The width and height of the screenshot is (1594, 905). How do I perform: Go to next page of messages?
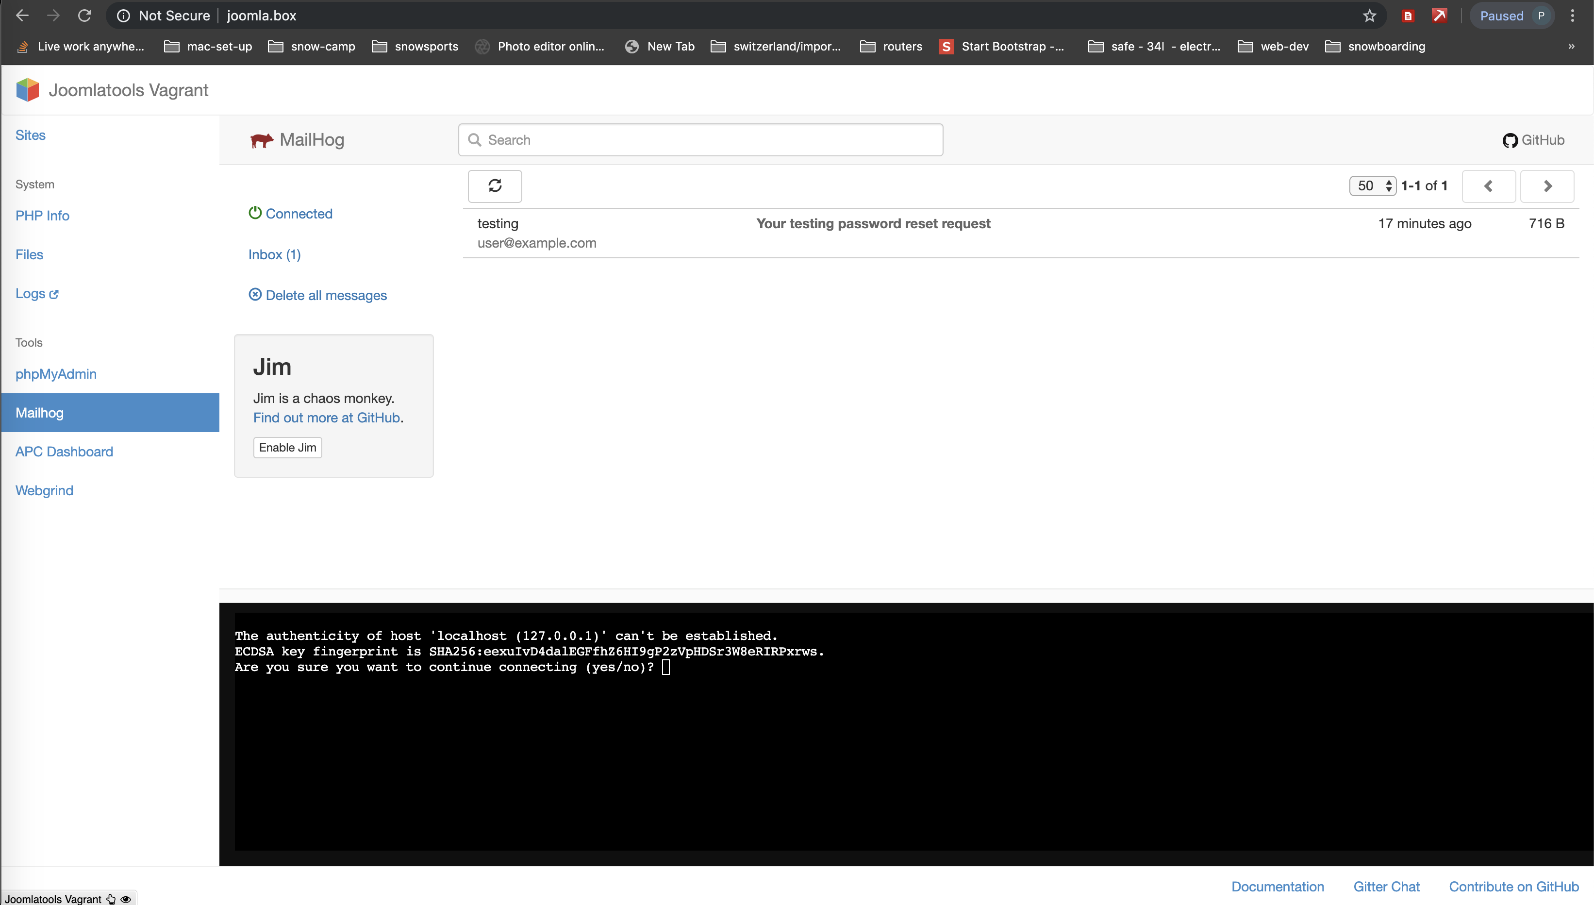[x=1547, y=186]
